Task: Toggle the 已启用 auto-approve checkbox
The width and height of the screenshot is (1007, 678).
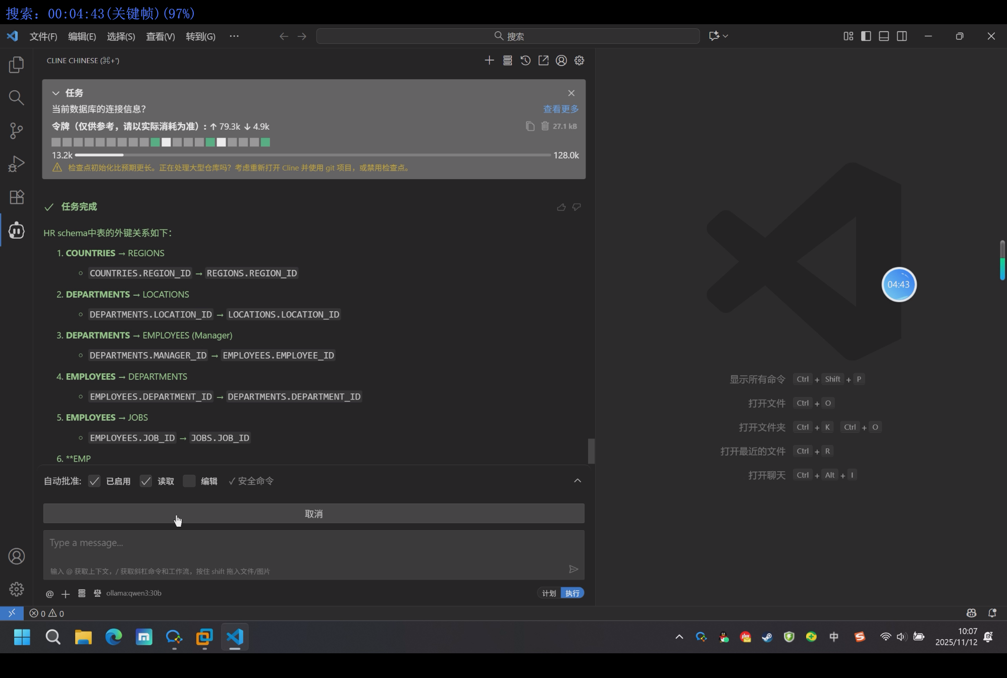Action: click(x=94, y=481)
